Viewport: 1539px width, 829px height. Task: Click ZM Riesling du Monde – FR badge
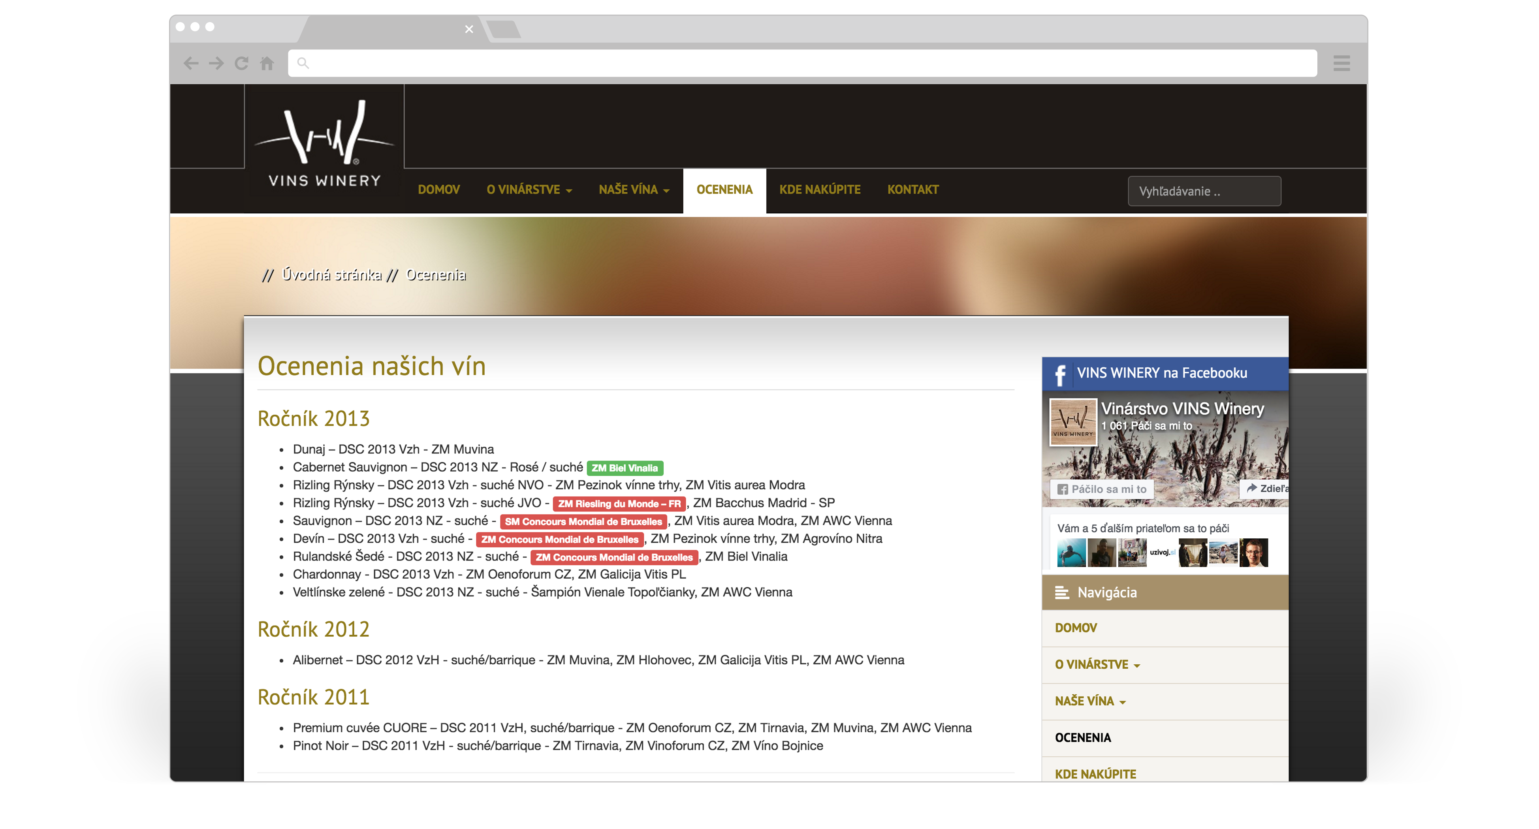619,504
